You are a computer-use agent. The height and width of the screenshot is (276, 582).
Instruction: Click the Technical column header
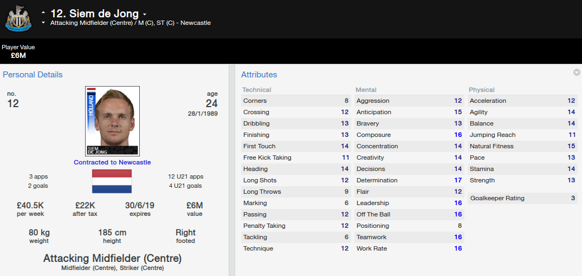coord(257,90)
